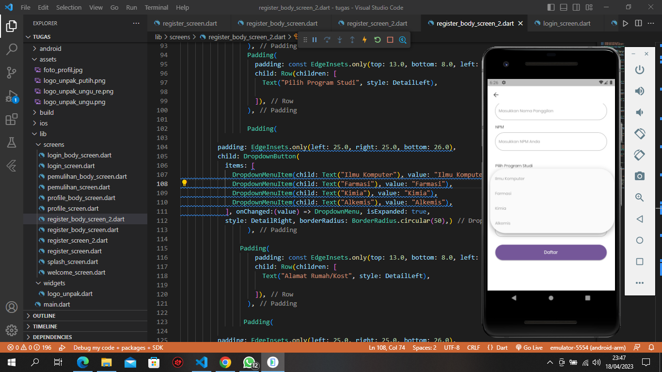Open the Run menu
Screen dimensions: 662x372
click(x=131, y=7)
